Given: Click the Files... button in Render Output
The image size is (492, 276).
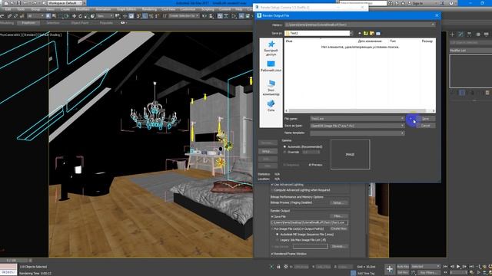Looking at the screenshot, I should tap(338, 216).
